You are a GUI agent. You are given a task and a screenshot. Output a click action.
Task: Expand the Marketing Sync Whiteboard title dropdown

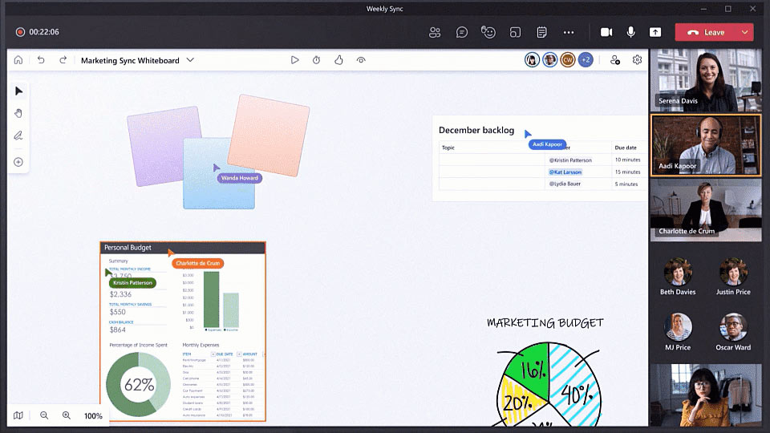(190, 60)
